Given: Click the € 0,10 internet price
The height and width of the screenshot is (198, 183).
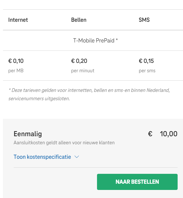Looking at the screenshot, I should click(16, 61).
